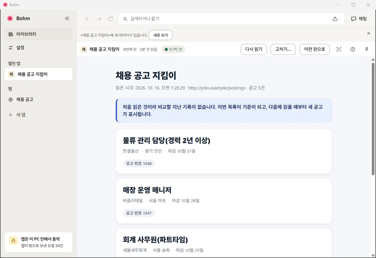The image size is (376, 258).
Task: Click the Bohm flower logo in the sidebar
Action: (x=10, y=19)
